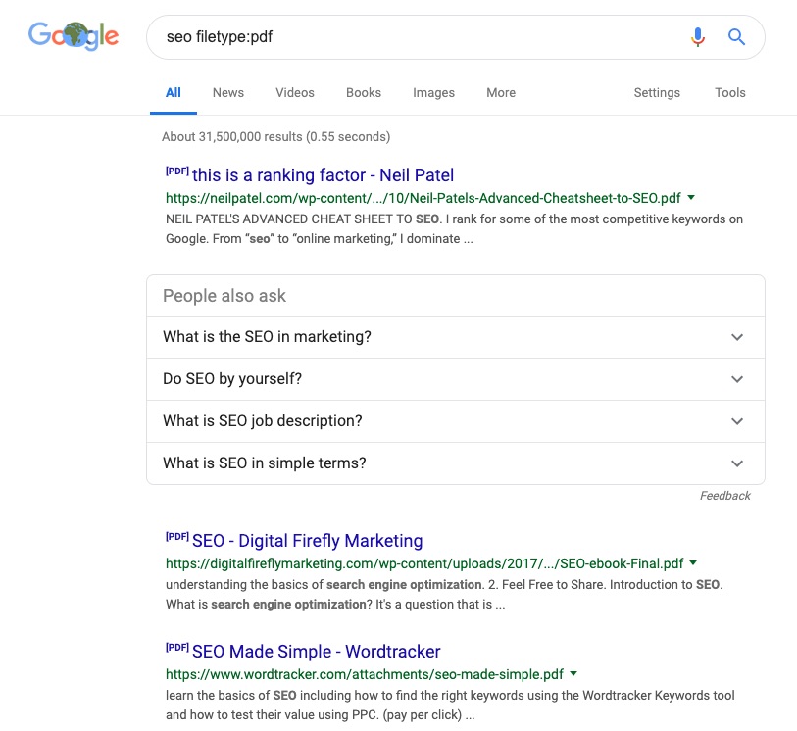Select the All tab
Viewport: 797px width, 731px height.
[174, 93]
